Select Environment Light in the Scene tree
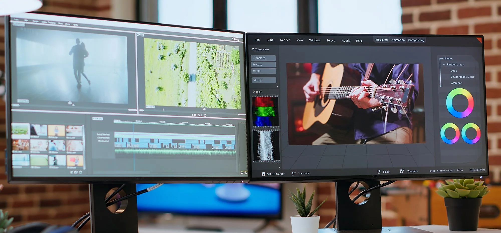The width and height of the screenshot is (501, 233). [462, 77]
